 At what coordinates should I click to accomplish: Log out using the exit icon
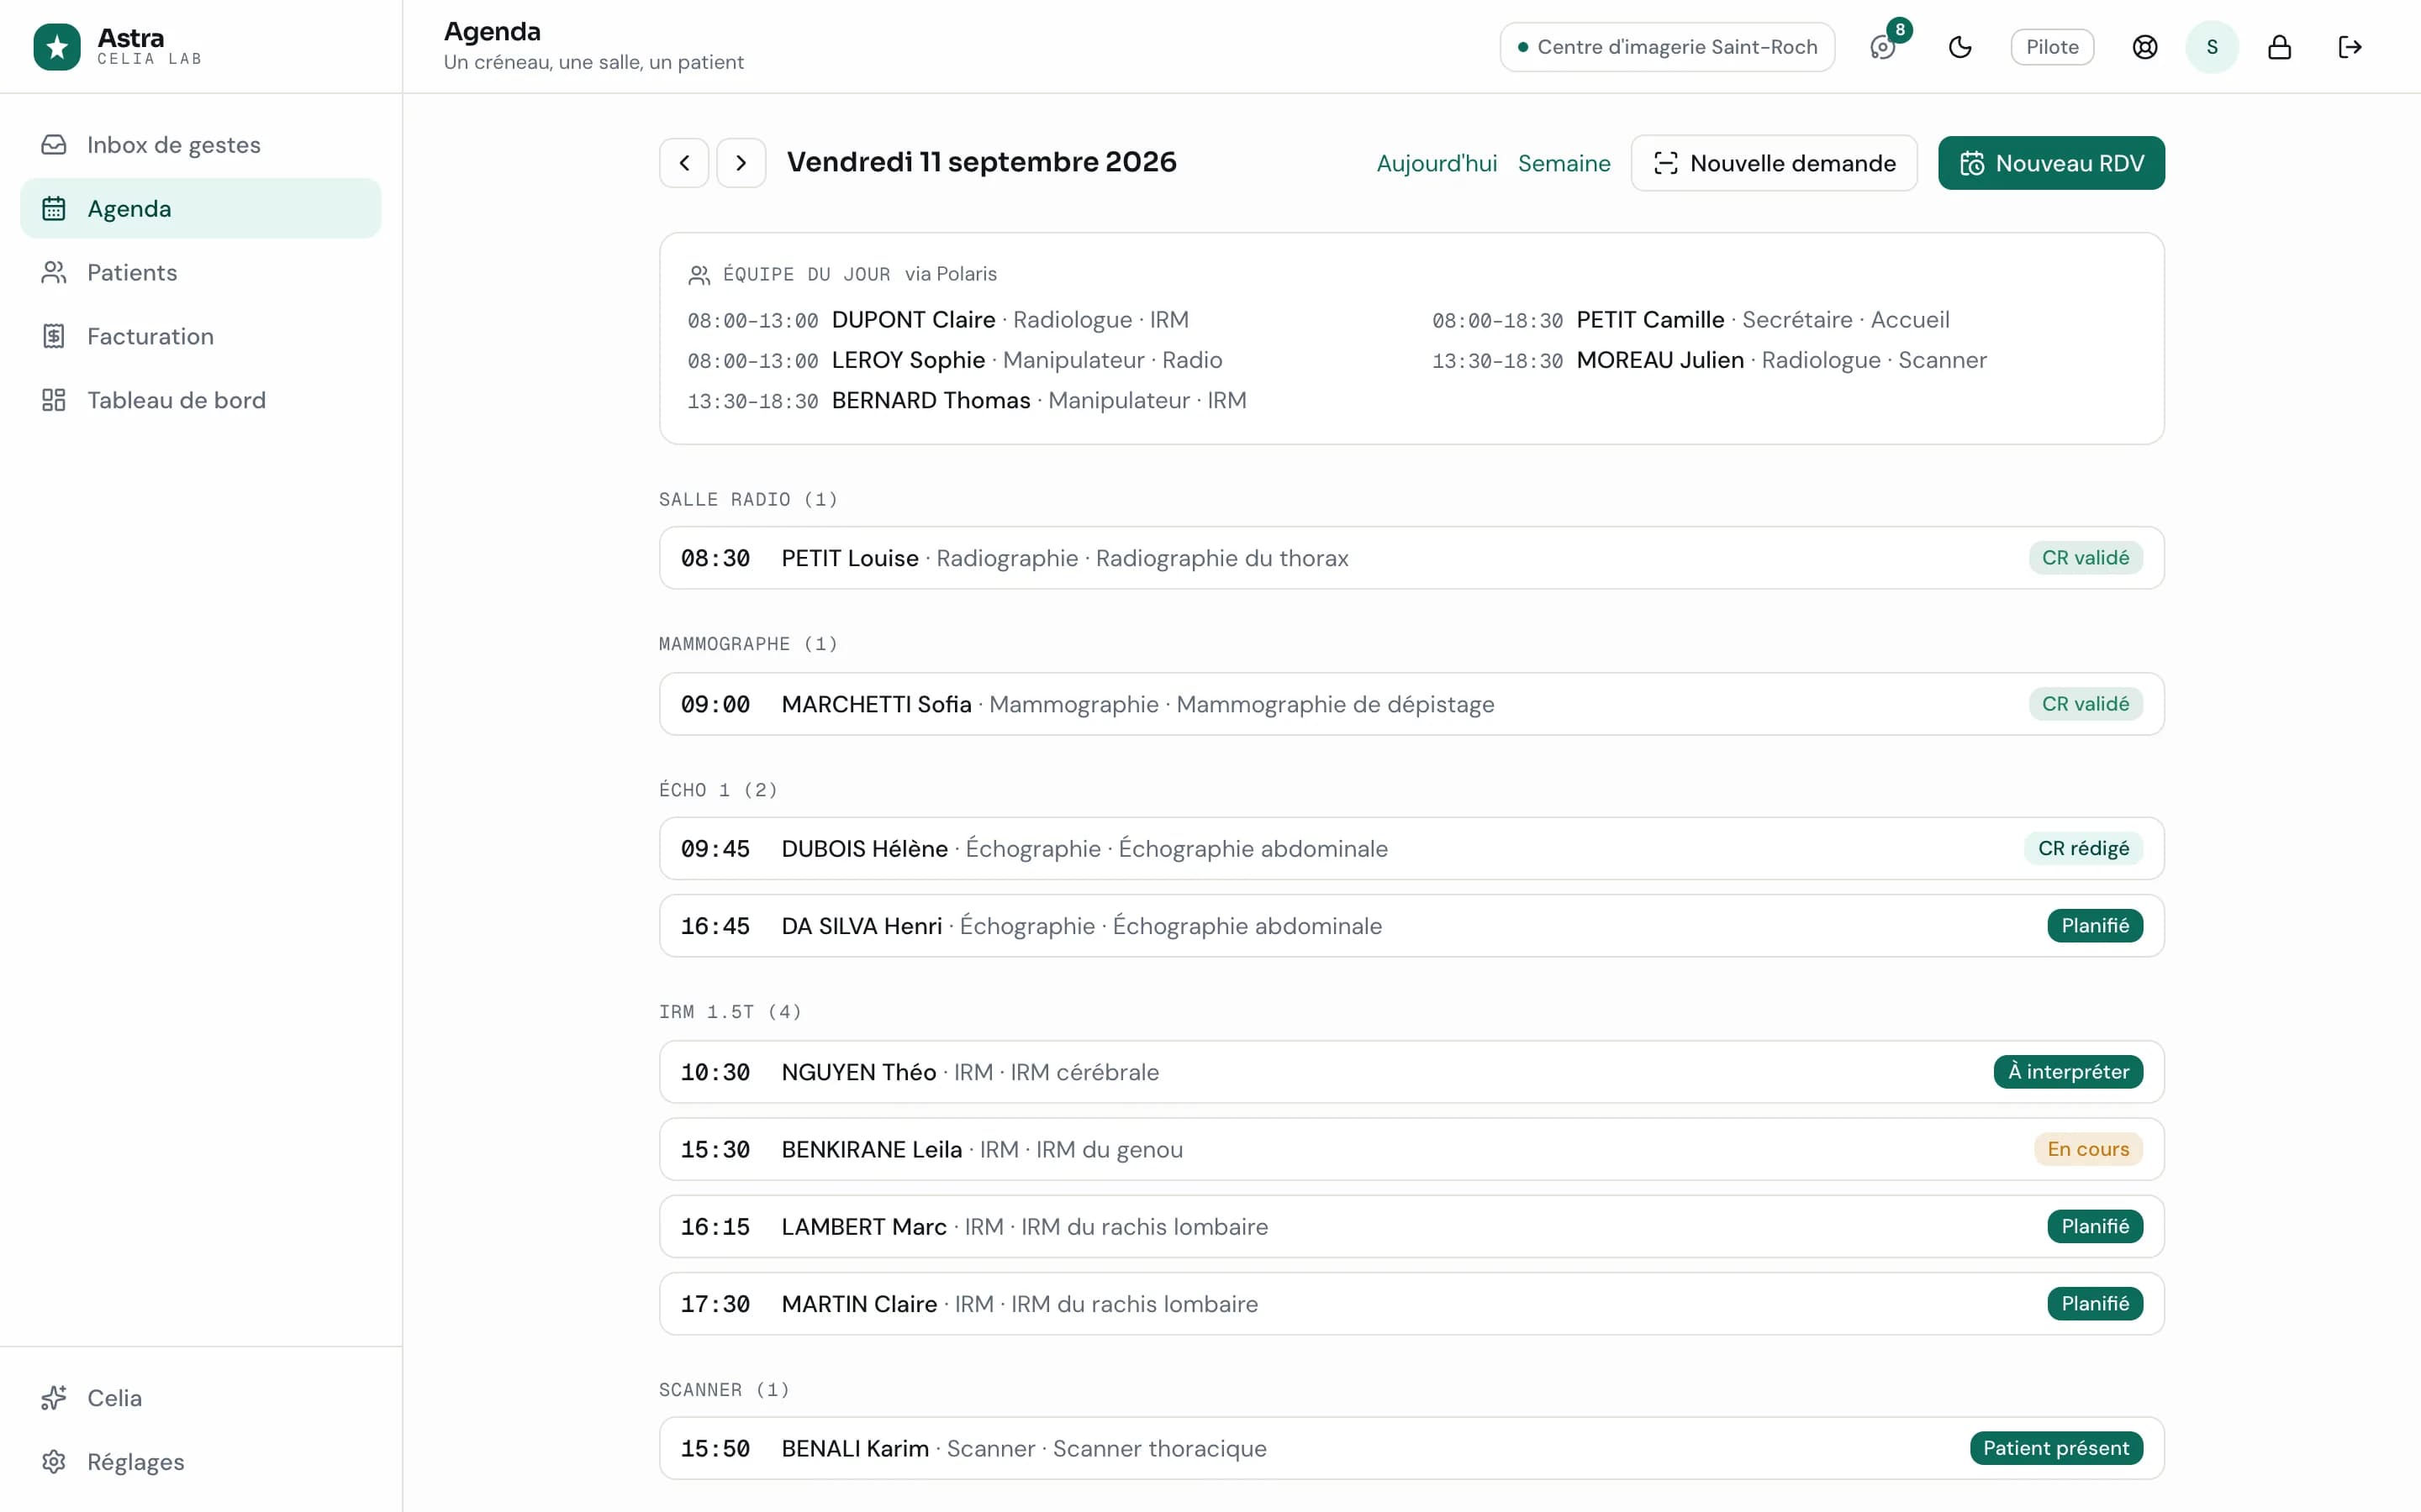(2350, 47)
